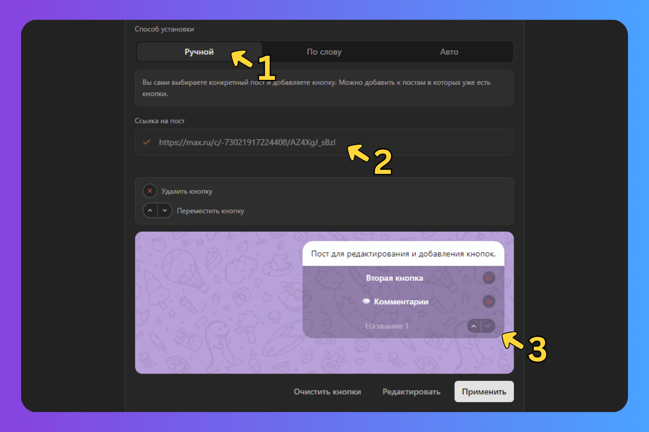Move "Название 1" button down
Image resolution: width=649 pixels, height=432 pixels.
(488, 326)
